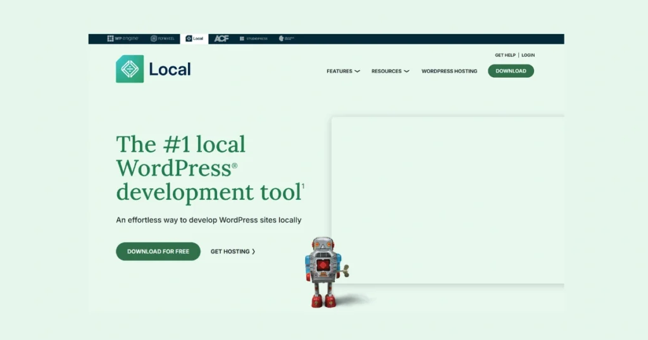Click the arrow next to Get Hosting
Screen dimensions: 648x340
(254, 252)
